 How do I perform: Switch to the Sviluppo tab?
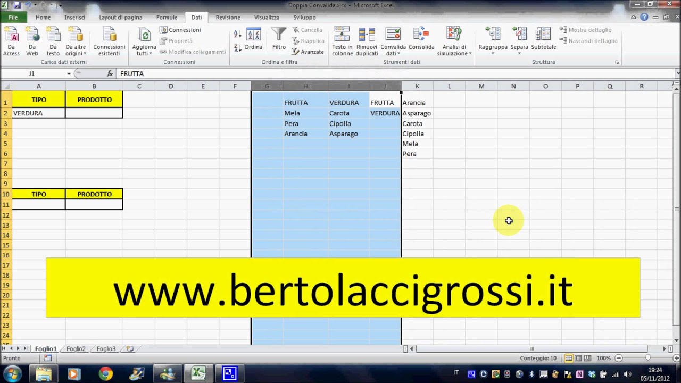point(304,17)
